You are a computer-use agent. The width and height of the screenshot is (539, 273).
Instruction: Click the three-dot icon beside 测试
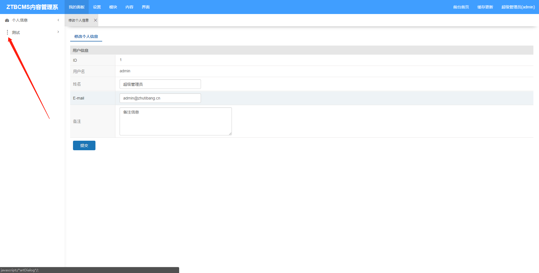[7, 32]
